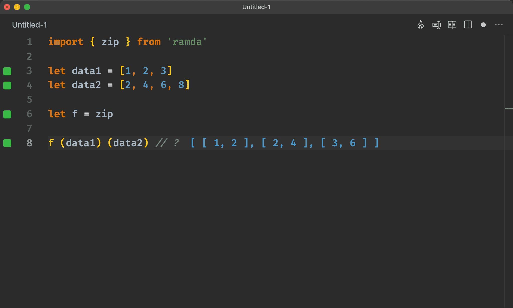513x308 pixels.
Task: Maximize window with green button
Action: [27, 7]
